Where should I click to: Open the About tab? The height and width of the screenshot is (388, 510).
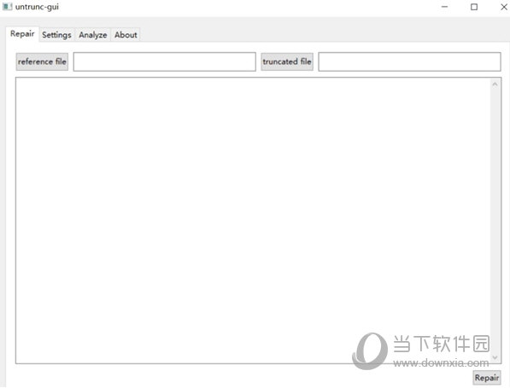tap(126, 35)
